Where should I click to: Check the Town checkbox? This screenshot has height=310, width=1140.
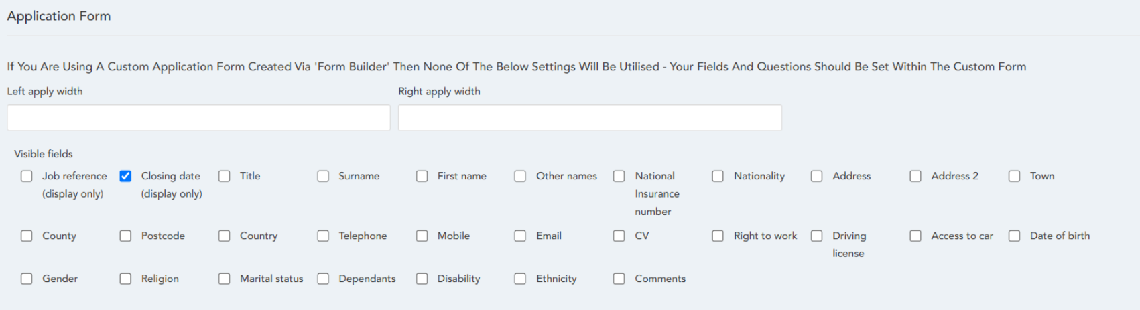click(x=1015, y=176)
